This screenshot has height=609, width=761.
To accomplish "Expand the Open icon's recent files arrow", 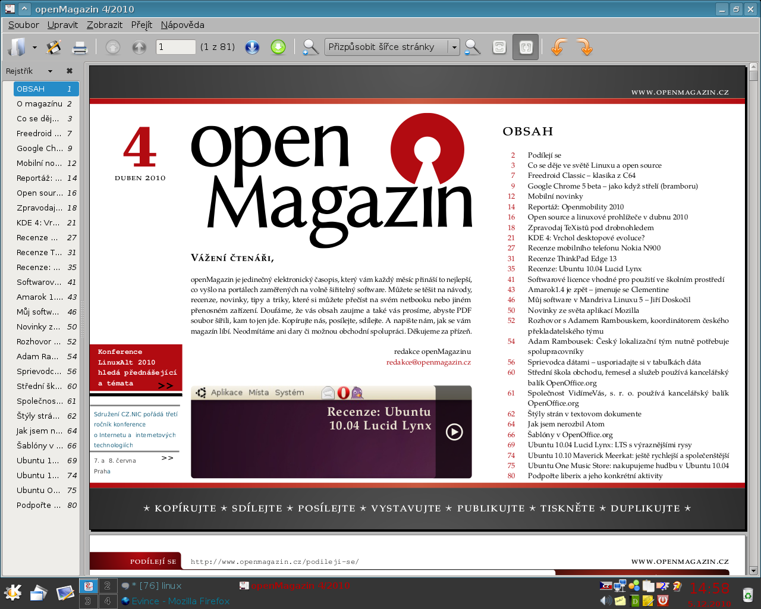I will point(34,48).
